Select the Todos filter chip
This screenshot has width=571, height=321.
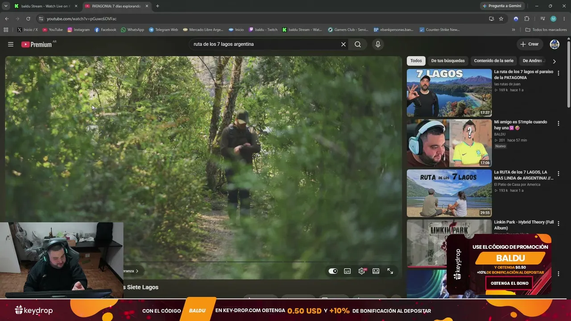[x=416, y=61]
